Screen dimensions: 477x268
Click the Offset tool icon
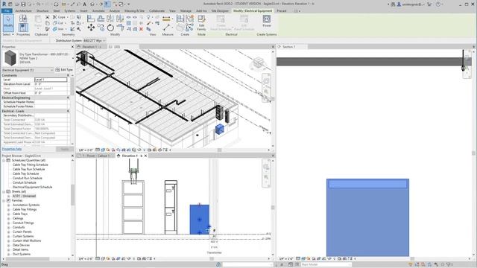[x=101, y=19]
